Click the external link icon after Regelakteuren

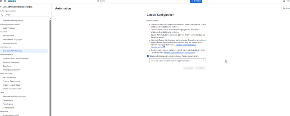pyautogui.click(x=164, y=47)
